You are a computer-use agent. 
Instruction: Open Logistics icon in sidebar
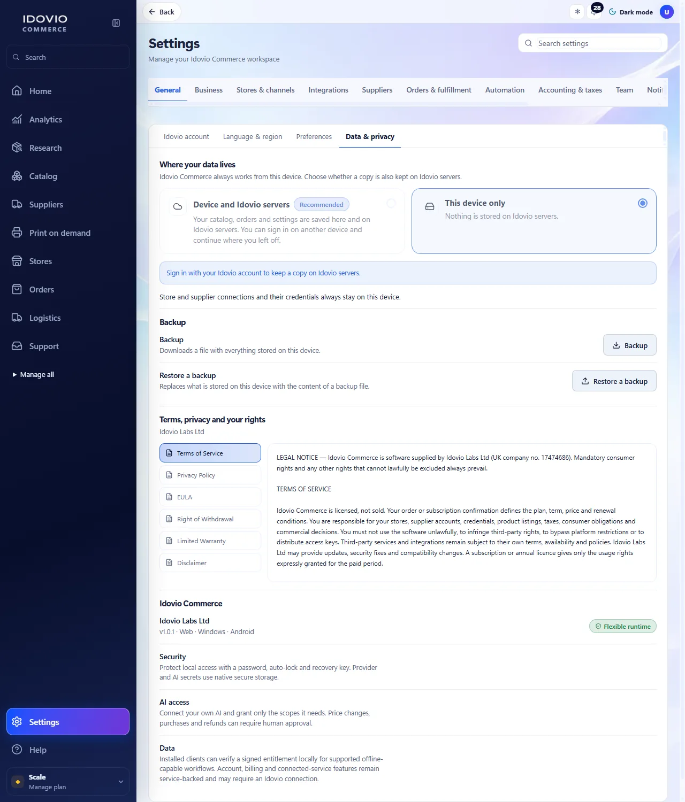[17, 318]
